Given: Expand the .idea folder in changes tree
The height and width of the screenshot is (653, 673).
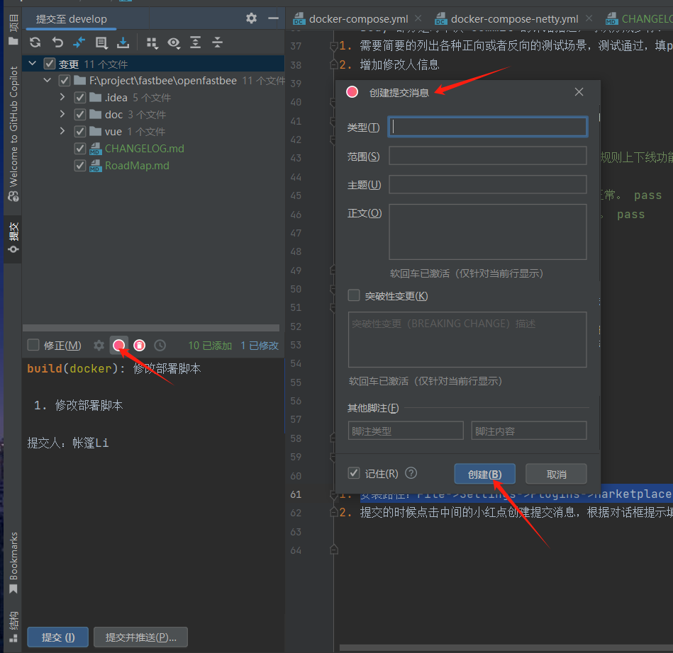Looking at the screenshot, I should [x=63, y=96].
